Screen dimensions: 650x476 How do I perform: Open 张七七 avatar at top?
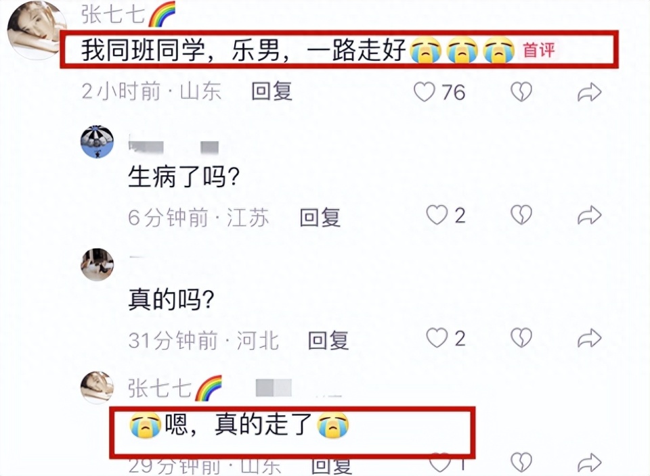click(x=37, y=30)
